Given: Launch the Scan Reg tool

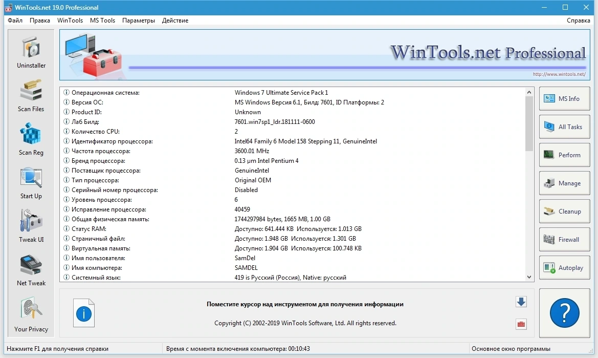Looking at the screenshot, I should tap(31, 140).
